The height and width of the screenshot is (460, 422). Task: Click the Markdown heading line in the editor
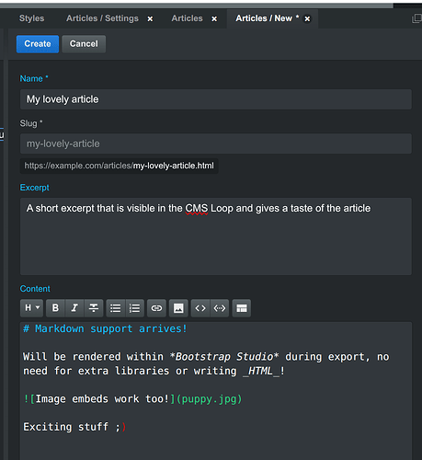(x=105, y=328)
